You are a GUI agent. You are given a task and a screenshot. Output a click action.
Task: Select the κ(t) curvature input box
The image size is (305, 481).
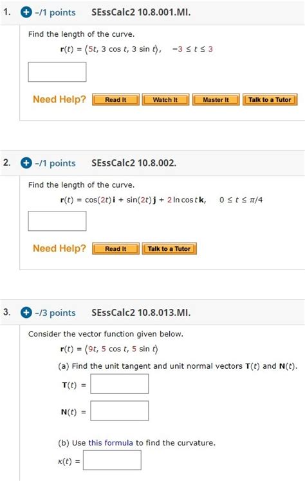point(112,460)
